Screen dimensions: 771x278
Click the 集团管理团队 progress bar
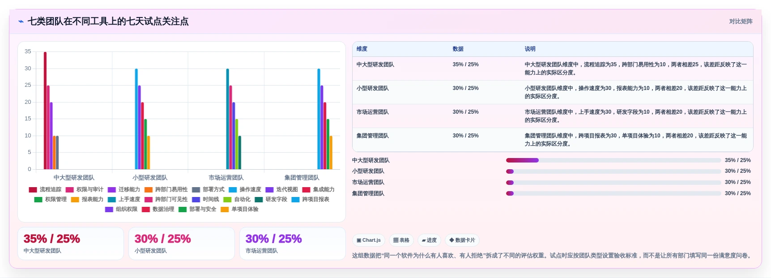pos(613,193)
